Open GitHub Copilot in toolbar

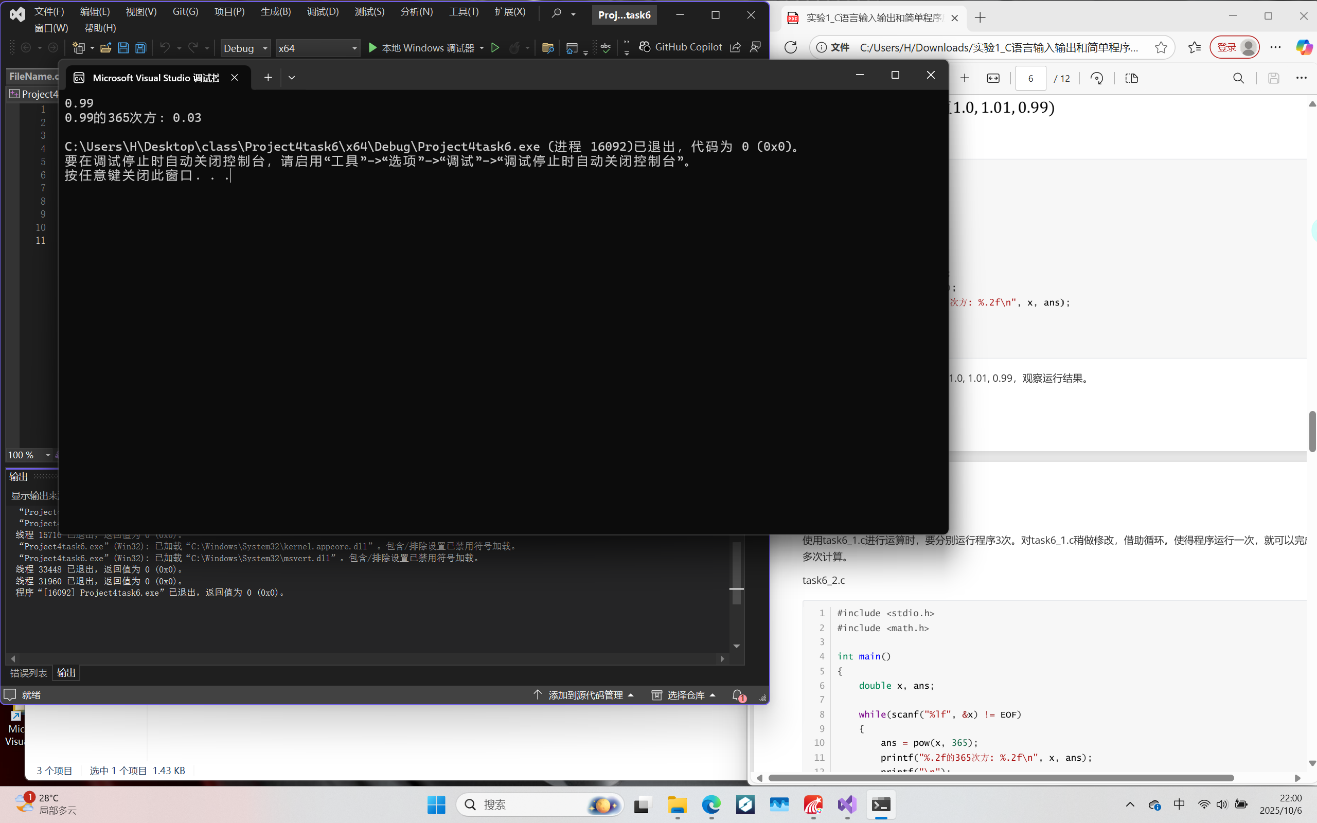680,47
